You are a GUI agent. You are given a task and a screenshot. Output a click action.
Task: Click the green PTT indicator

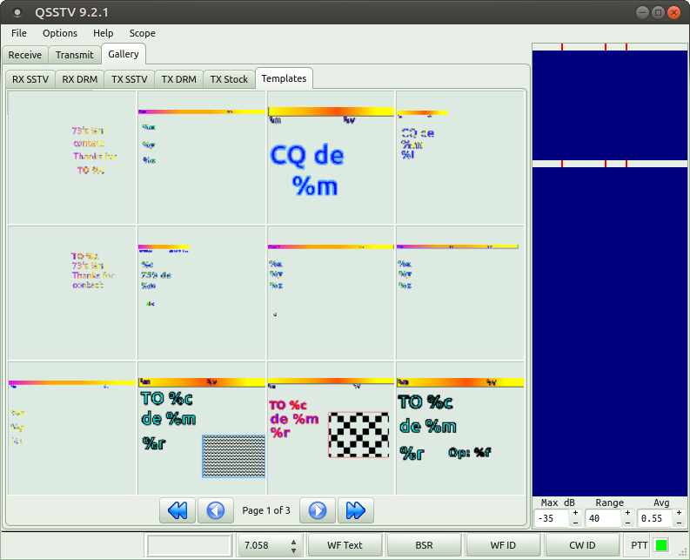click(660, 545)
